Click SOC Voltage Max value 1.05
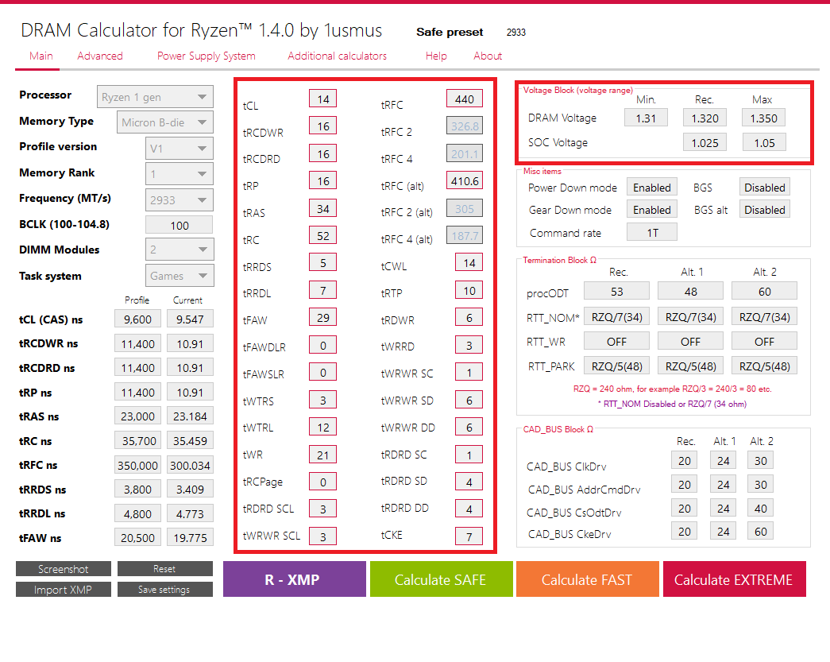 tap(764, 142)
